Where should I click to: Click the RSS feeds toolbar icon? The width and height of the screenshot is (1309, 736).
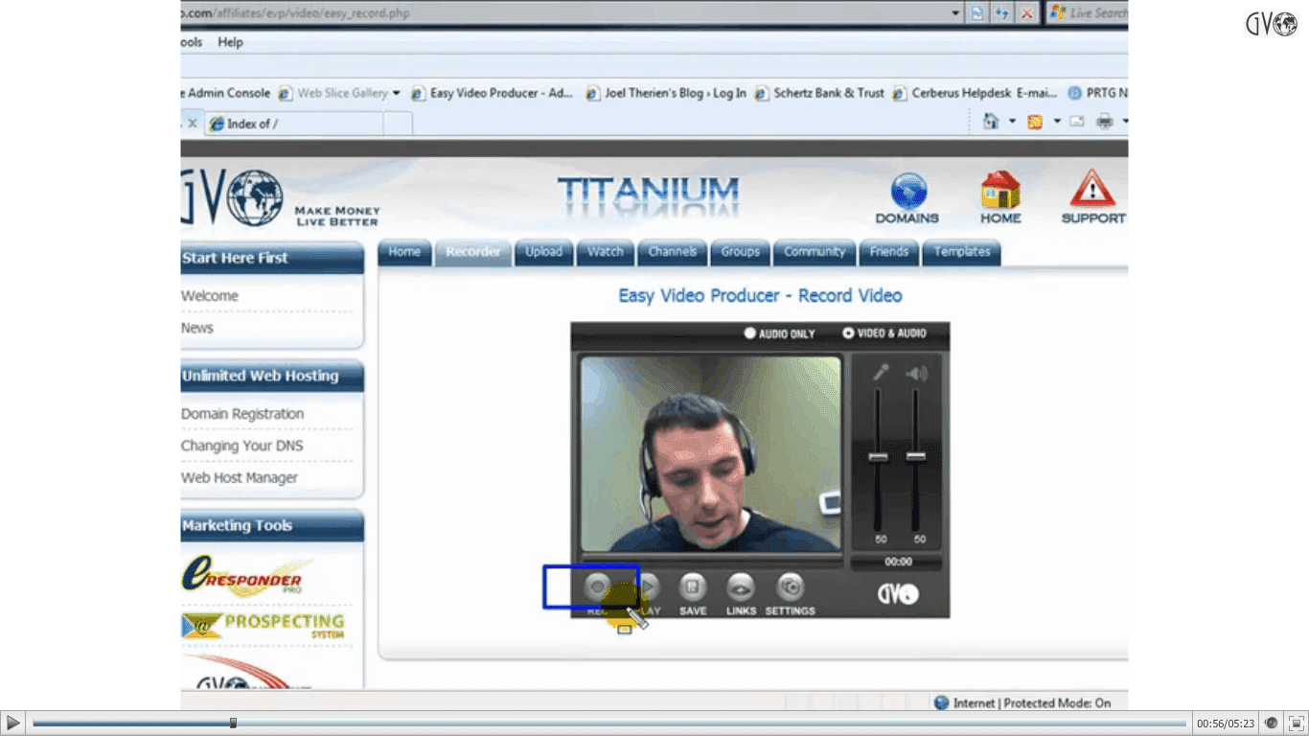[x=1035, y=122]
